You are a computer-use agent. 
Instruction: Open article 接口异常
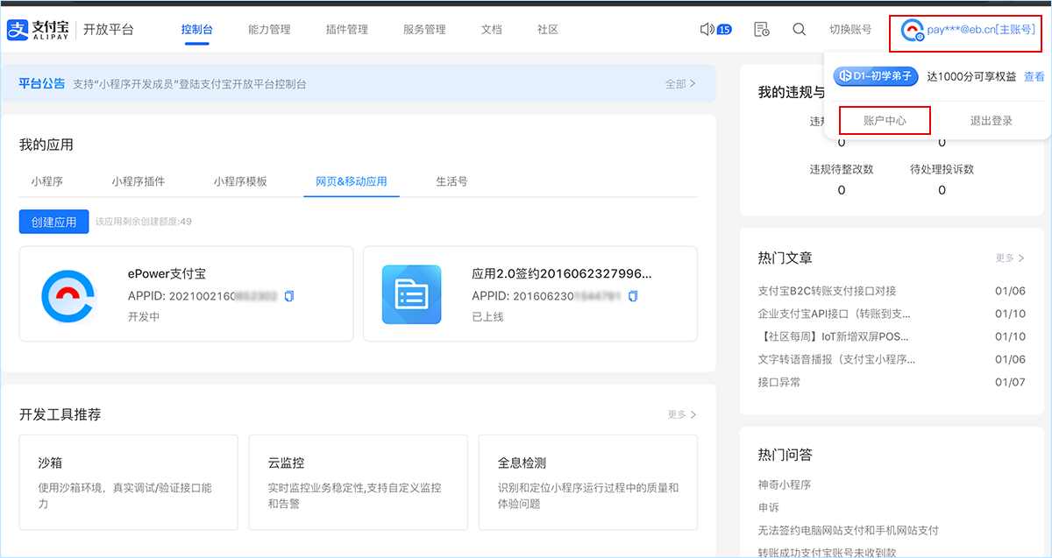point(779,382)
